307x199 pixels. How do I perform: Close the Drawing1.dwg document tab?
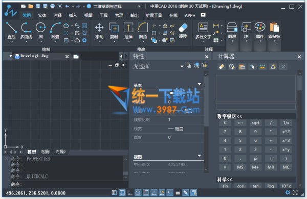click(x=67, y=57)
